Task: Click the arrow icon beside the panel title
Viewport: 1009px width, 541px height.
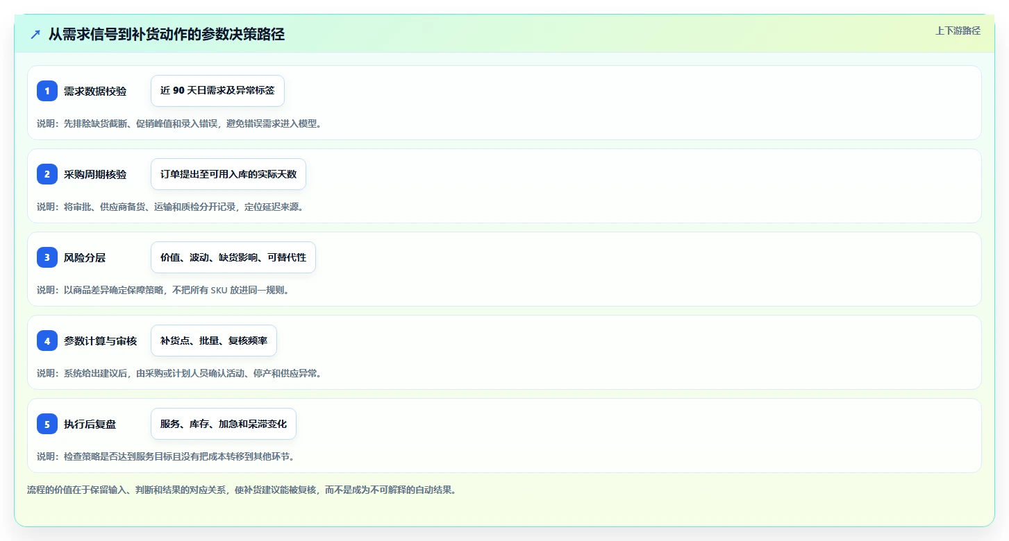Action: click(x=35, y=34)
